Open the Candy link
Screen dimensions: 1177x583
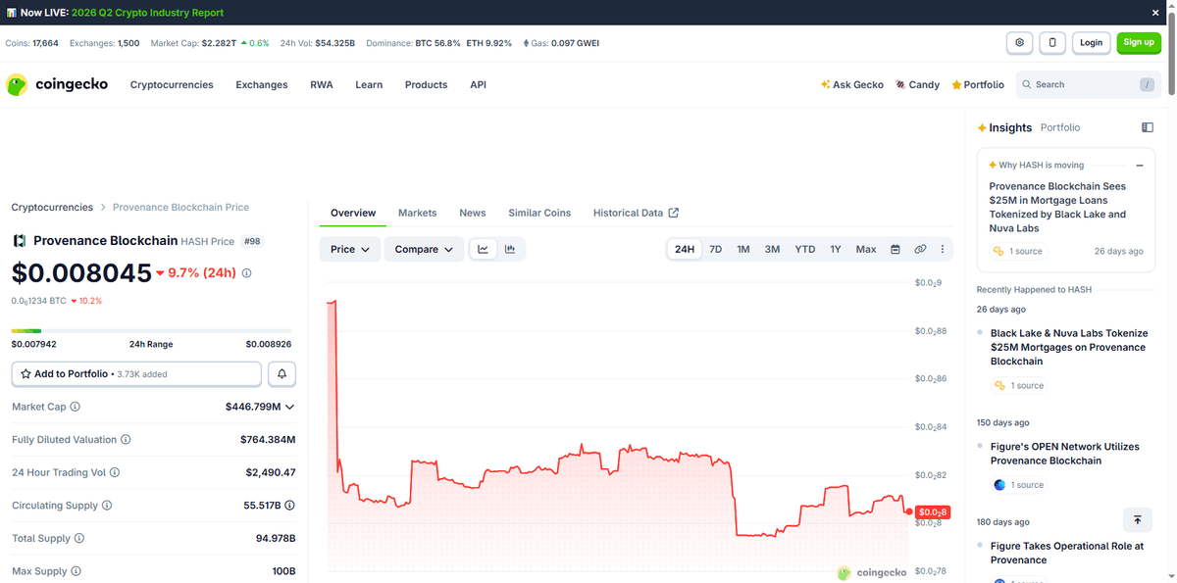[x=917, y=85]
